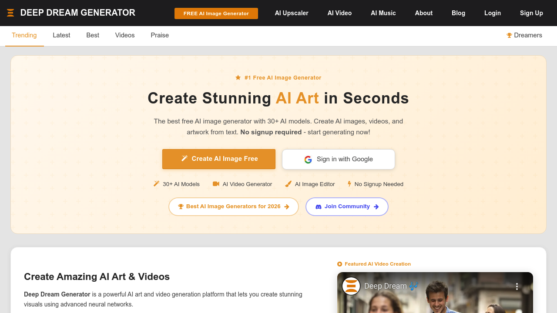
Task: Open AI Music in the header
Action: 383,13
